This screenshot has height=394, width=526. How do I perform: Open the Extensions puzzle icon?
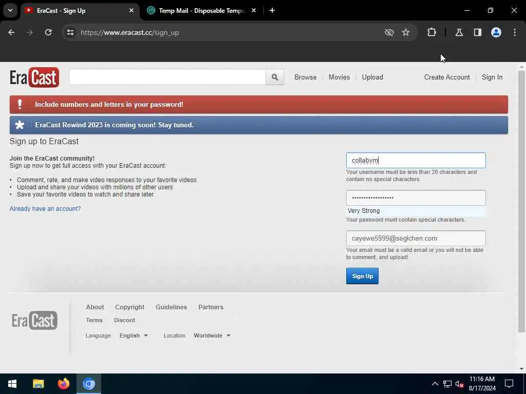pyautogui.click(x=431, y=32)
